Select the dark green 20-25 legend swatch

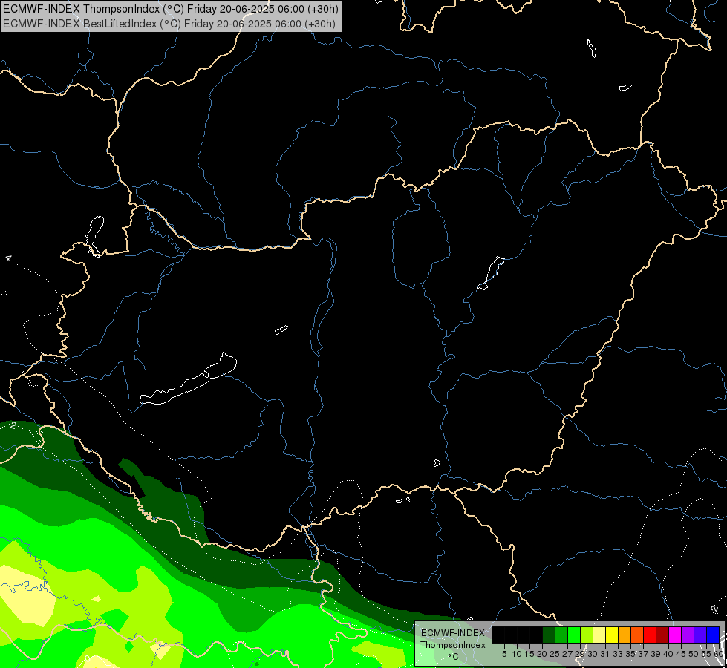(x=549, y=635)
